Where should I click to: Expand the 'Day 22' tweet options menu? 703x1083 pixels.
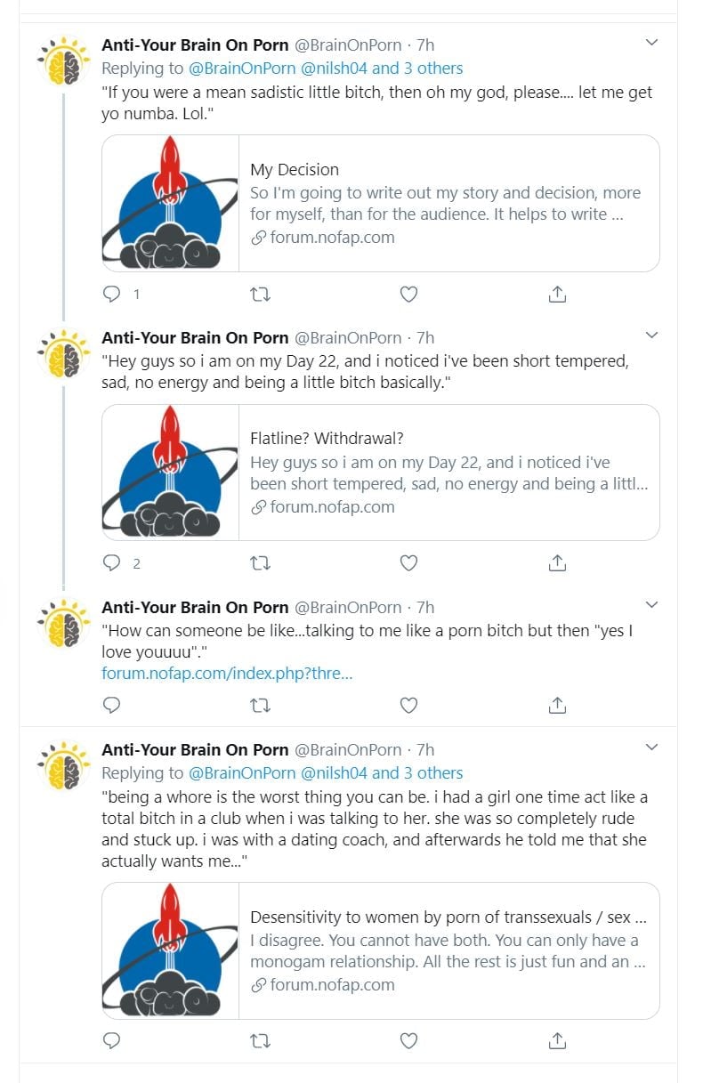pyautogui.click(x=651, y=335)
